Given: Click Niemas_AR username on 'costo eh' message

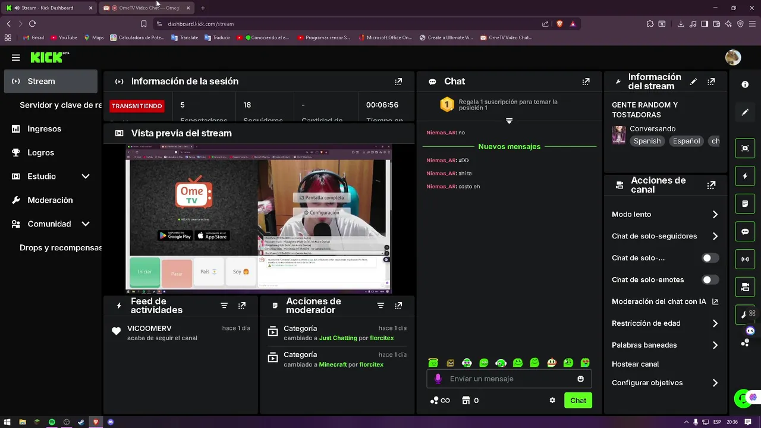Looking at the screenshot, I should pyautogui.click(x=441, y=187).
